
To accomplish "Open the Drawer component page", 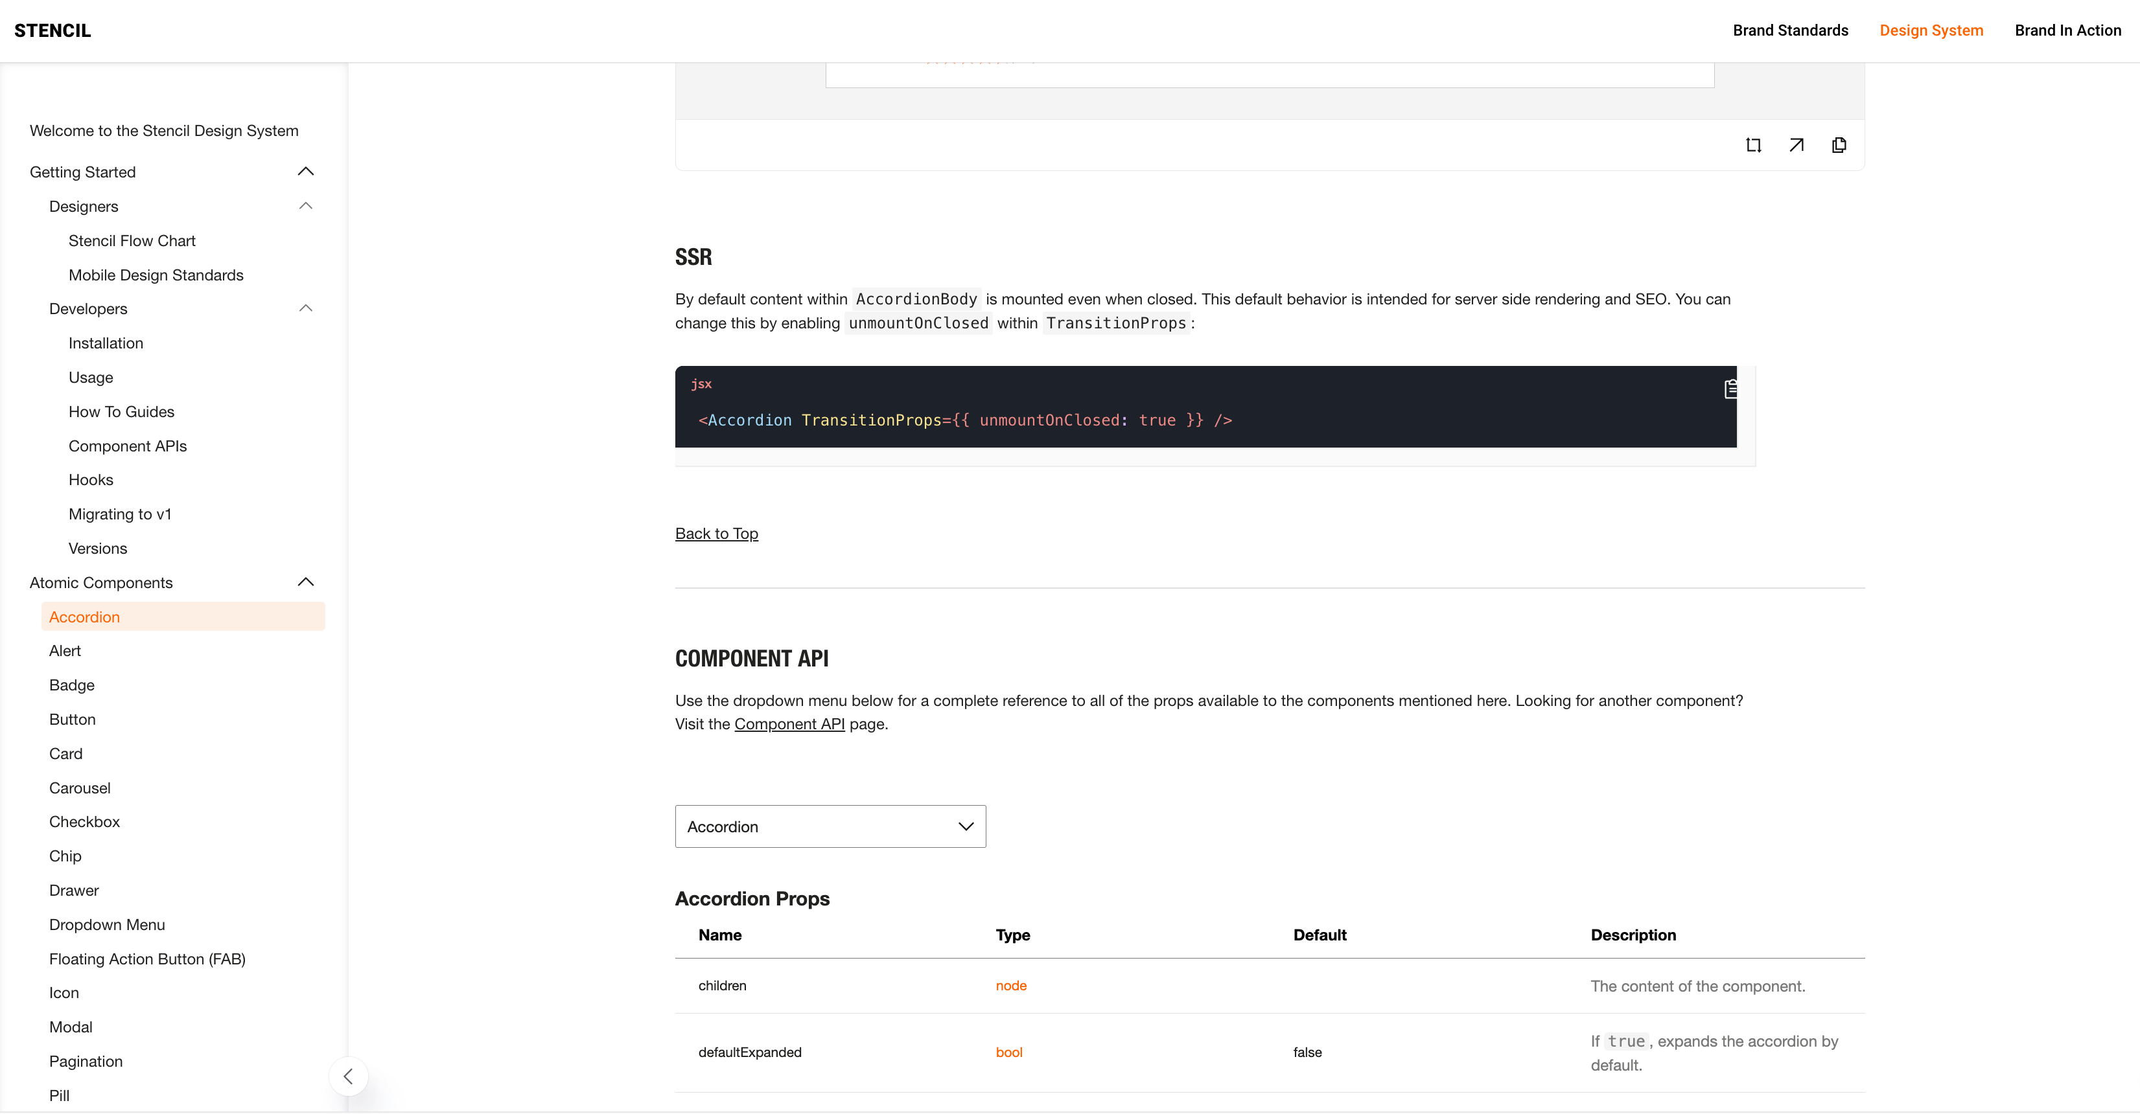I will point(74,891).
